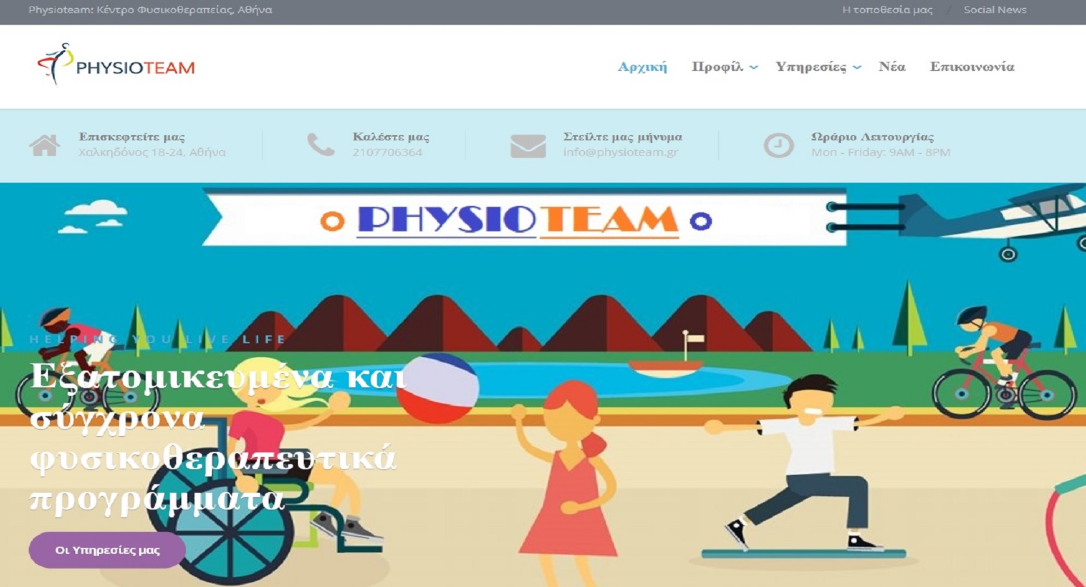Expand the Προφίλ dropdown menu
1086x587 pixels.
tap(724, 67)
